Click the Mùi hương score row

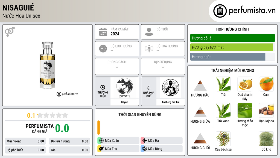pos(25,141)
